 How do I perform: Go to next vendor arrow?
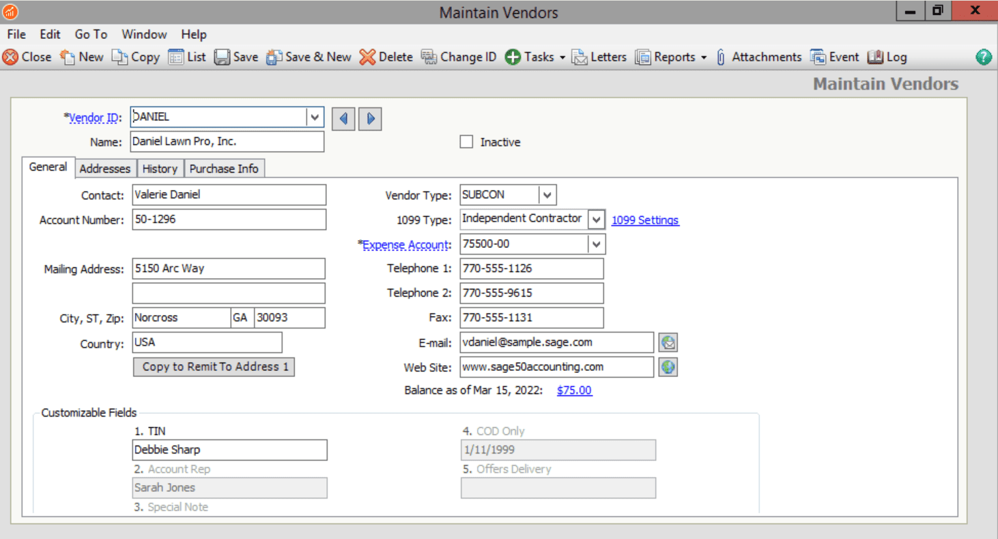[x=370, y=119]
